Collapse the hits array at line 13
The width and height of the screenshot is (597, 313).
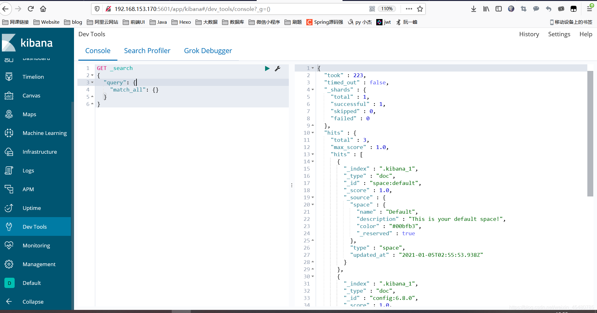313,154
